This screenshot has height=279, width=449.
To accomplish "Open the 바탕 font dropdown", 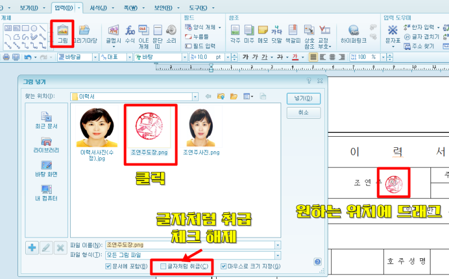I will [x=185, y=57].
